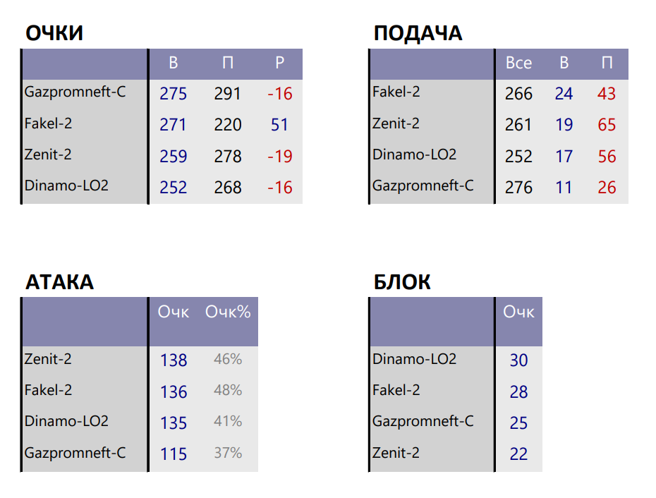This screenshot has height=498, width=656.
Task: Click Zenit-2 difference value -19
Action: [280, 156]
